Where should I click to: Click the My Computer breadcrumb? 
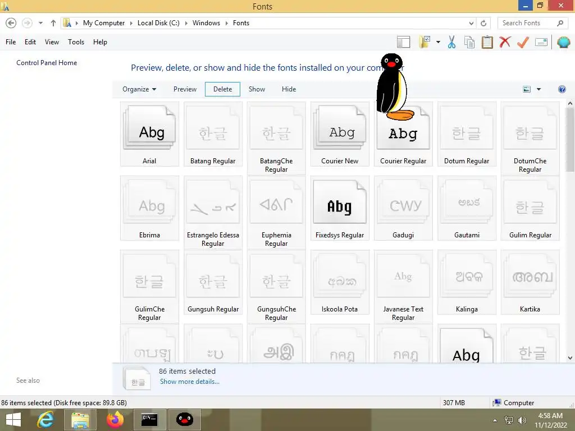104,23
